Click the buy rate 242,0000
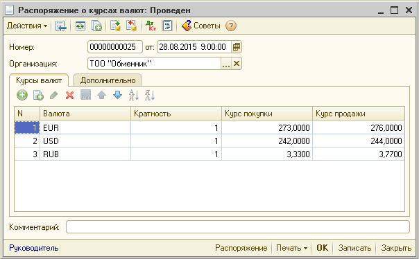Image resolution: width=419 pixels, height=259 pixels. click(267, 141)
